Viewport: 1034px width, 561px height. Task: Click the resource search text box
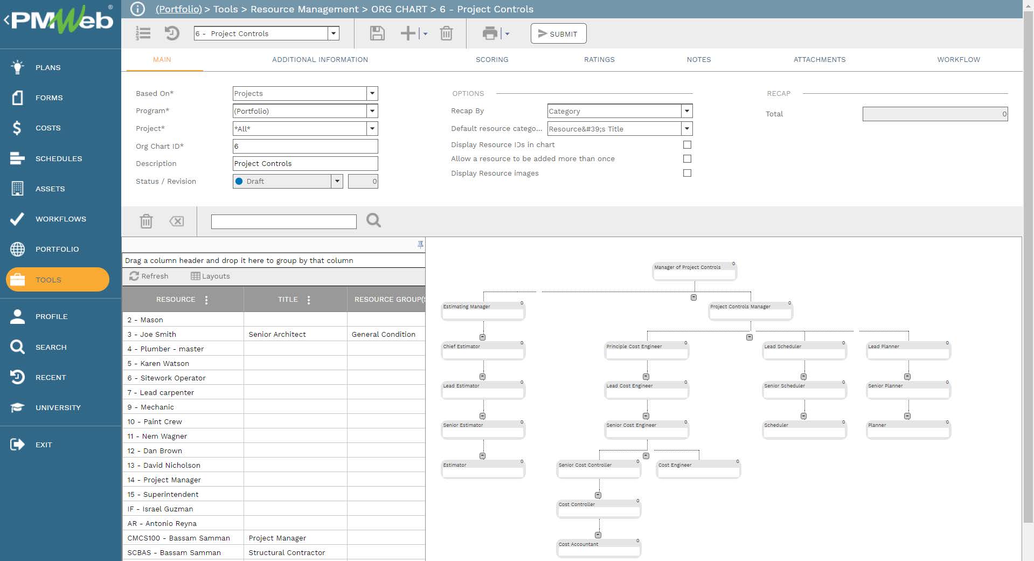pyautogui.click(x=283, y=221)
